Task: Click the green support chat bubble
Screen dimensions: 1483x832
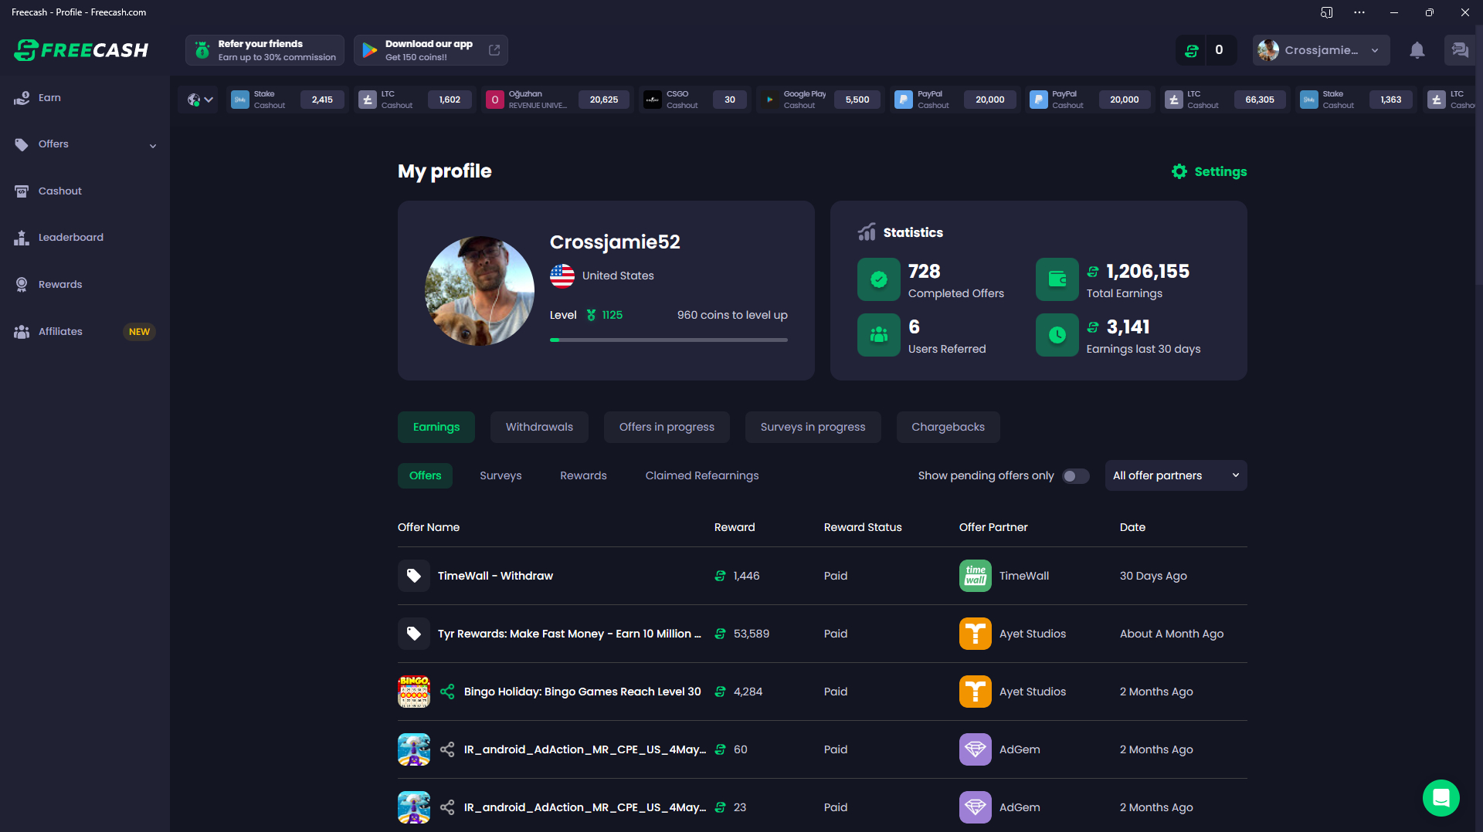Action: tap(1441, 797)
